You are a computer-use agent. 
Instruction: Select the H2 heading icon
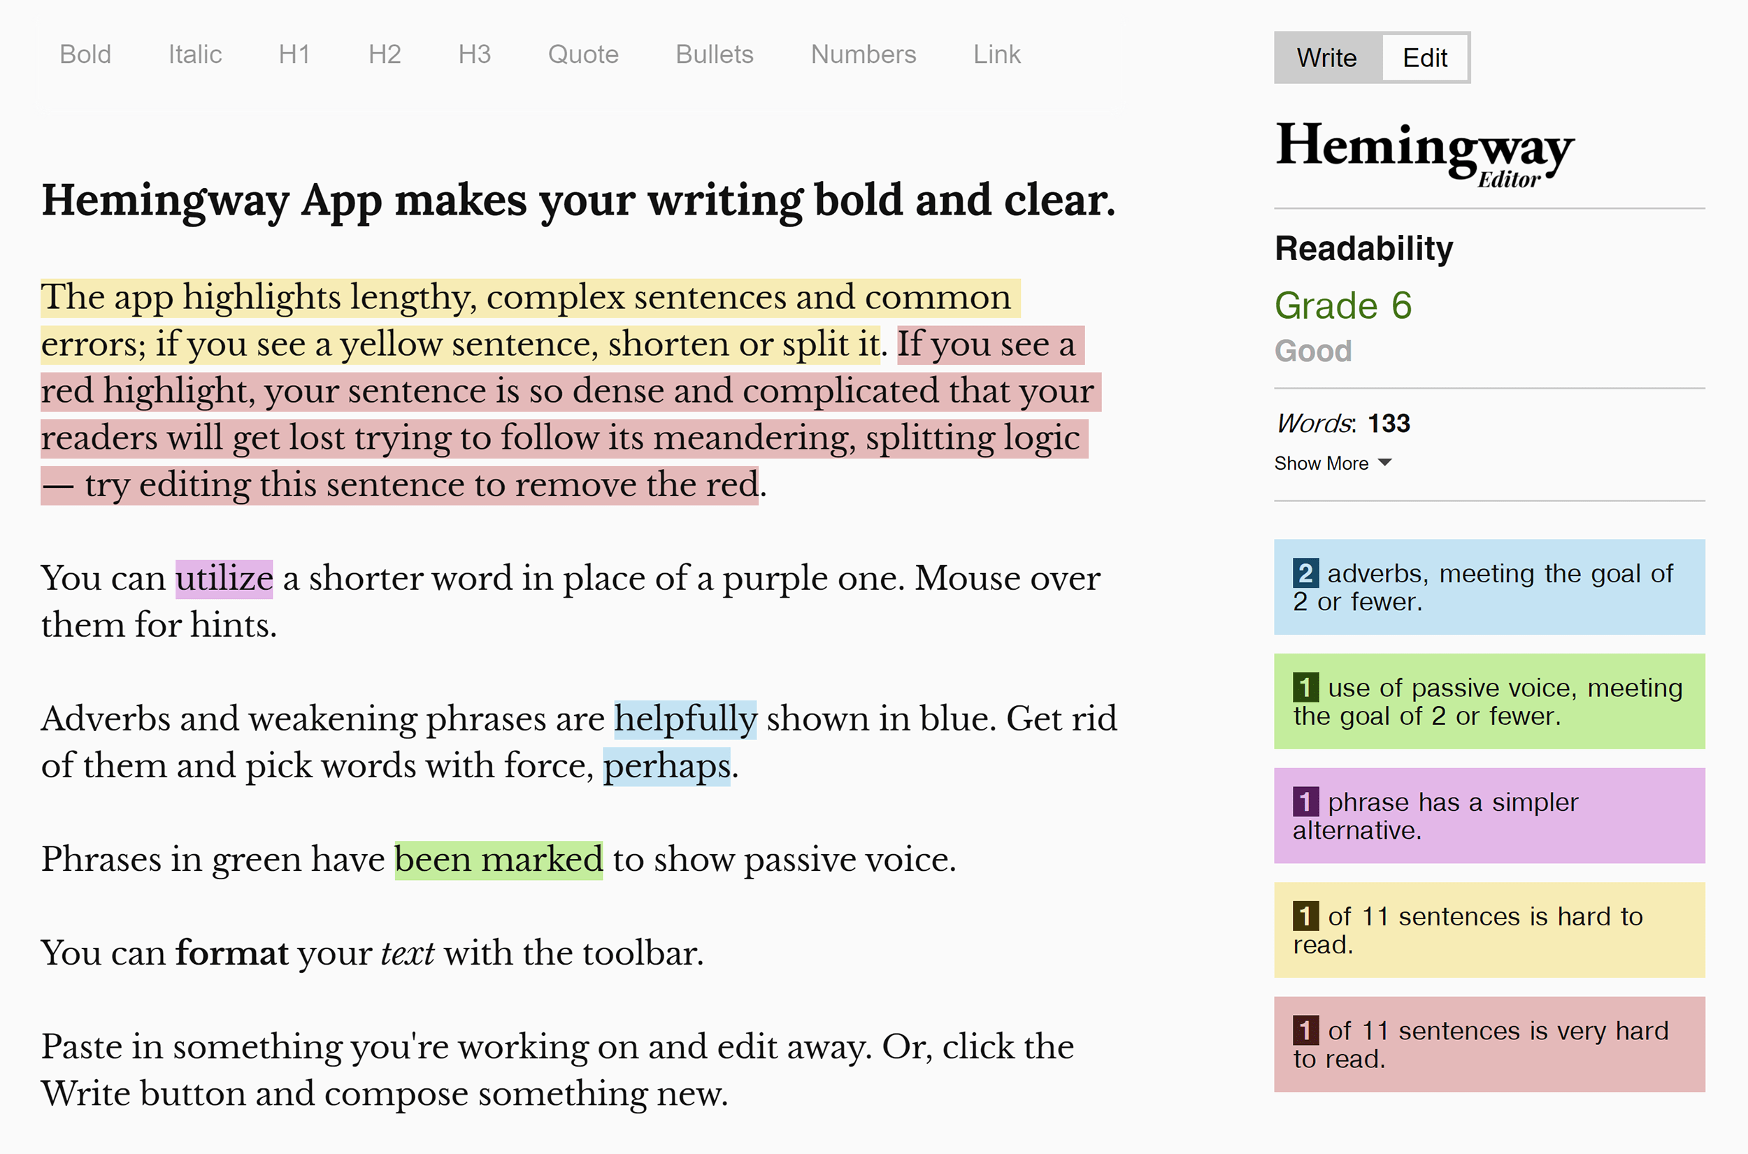point(384,54)
